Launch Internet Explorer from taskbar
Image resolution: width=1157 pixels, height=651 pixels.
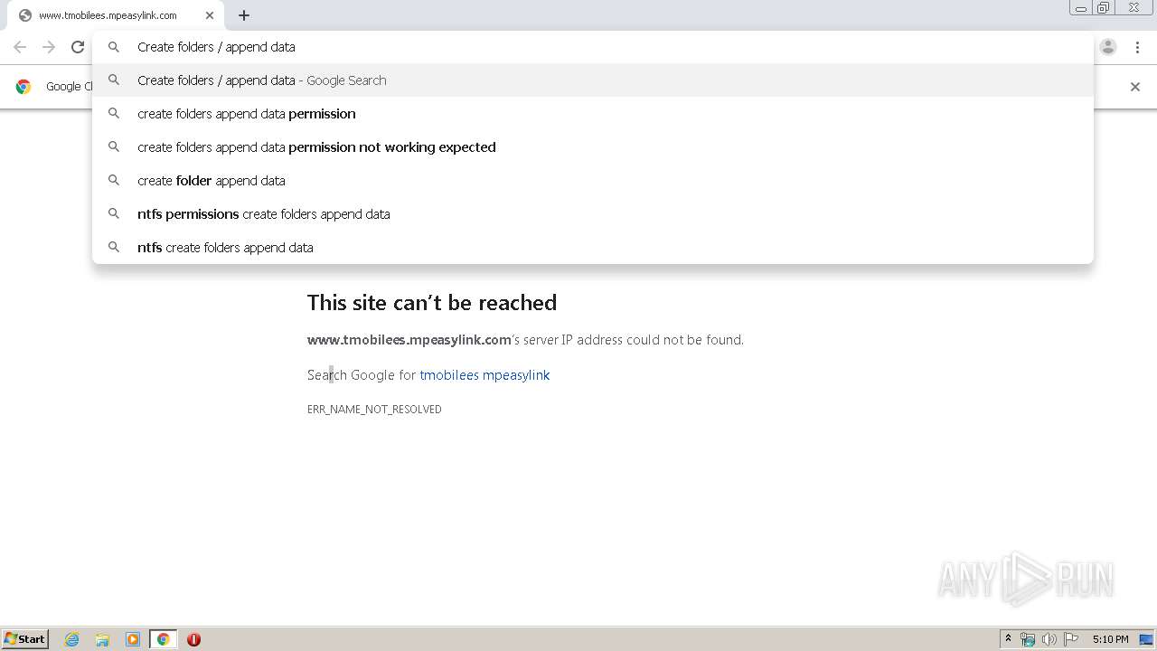(x=72, y=639)
